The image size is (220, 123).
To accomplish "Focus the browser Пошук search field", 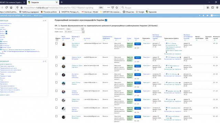I will pos(162,8).
